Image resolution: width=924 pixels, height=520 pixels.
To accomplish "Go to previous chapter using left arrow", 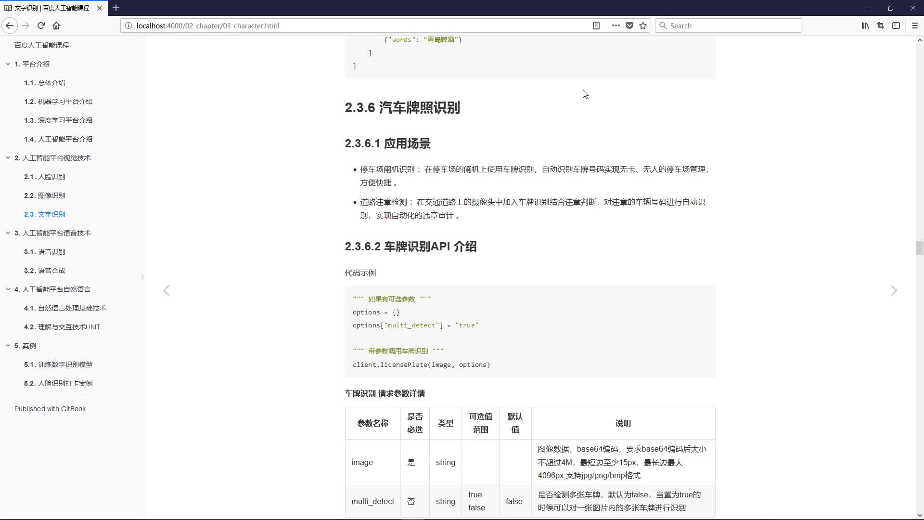I will [x=166, y=290].
